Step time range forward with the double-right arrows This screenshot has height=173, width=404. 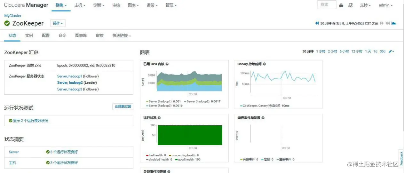382,23
